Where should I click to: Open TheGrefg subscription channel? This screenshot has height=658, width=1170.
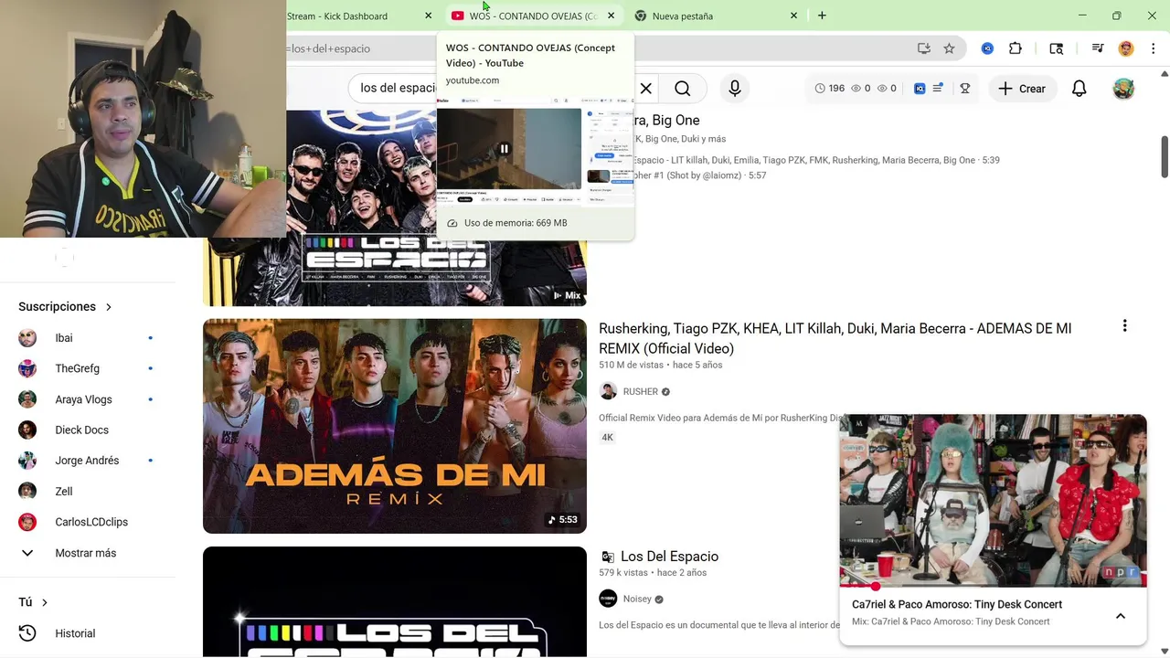[88, 368]
